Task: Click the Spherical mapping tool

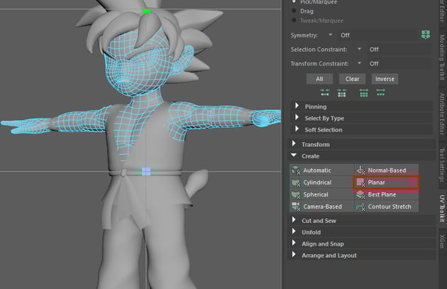Action: point(315,195)
